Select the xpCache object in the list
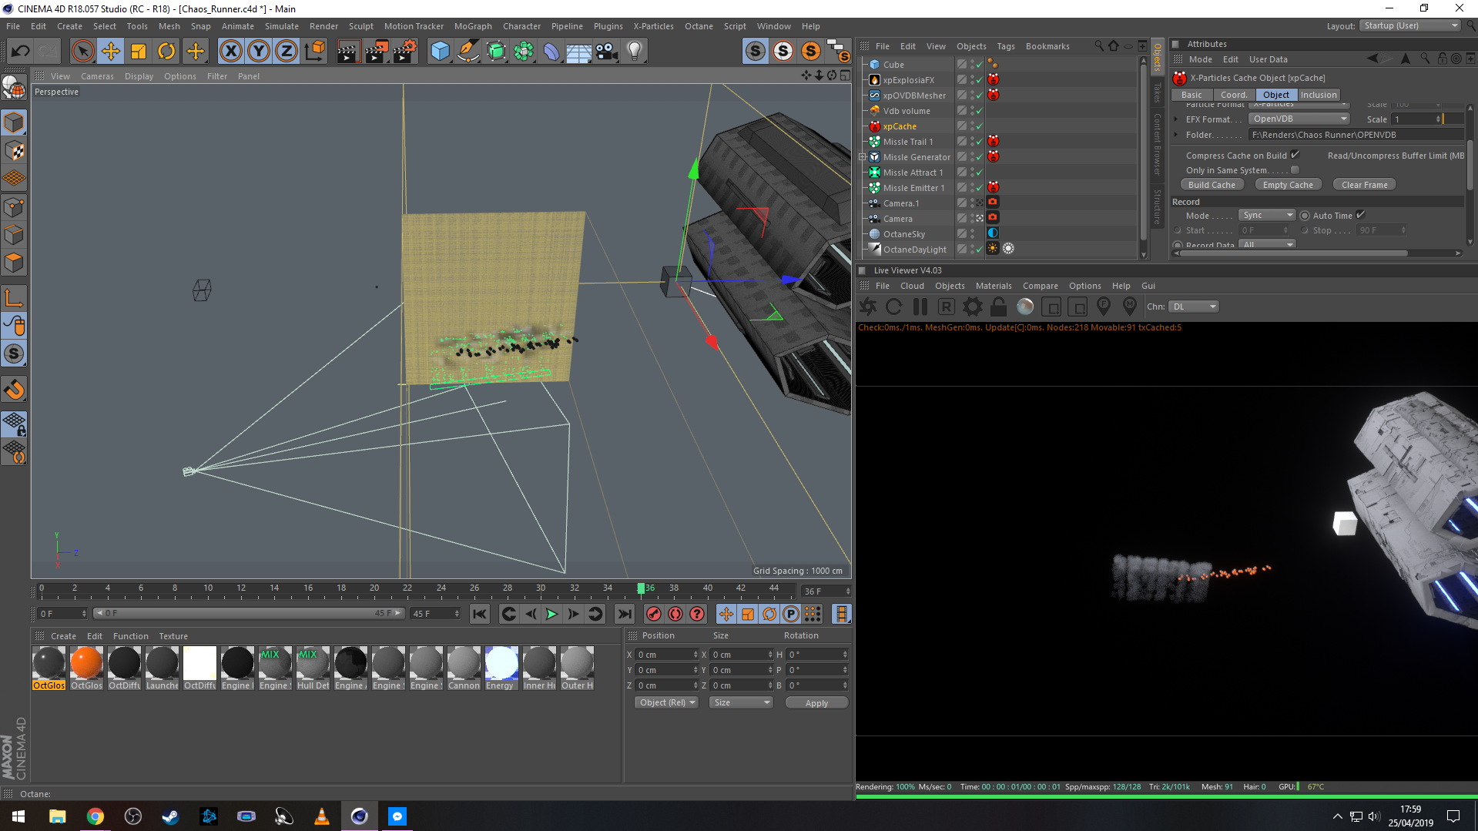This screenshot has height=831, width=1478. pyautogui.click(x=900, y=126)
